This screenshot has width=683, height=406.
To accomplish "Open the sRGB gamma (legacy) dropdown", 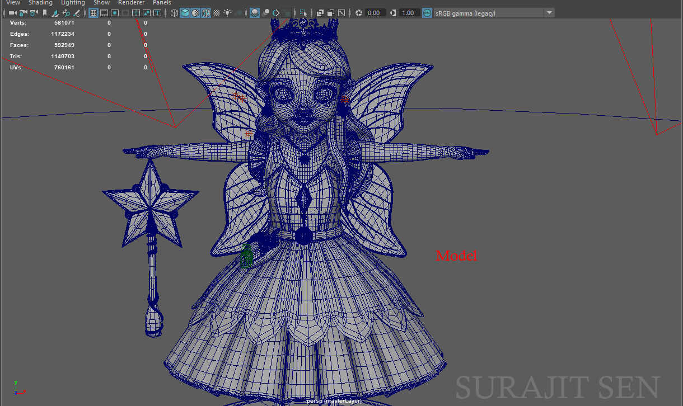I will point(549,12).
